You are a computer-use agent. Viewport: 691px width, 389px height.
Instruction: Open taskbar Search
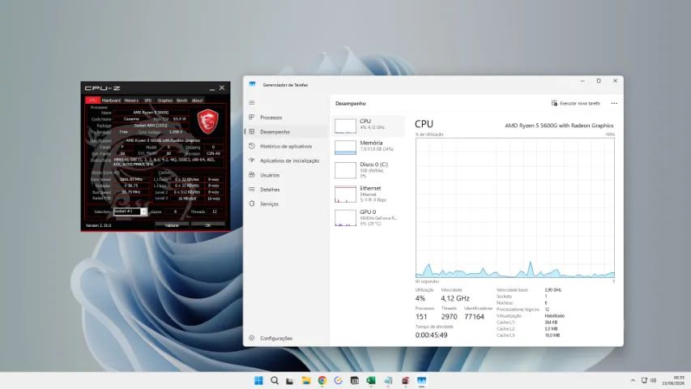tap(275, 381)
